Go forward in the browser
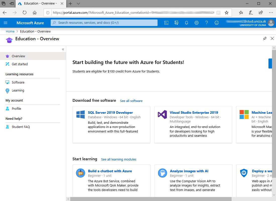The width and height of the screenshot is (276, 201). point(15,13)
